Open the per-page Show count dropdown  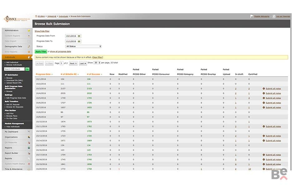97,63
